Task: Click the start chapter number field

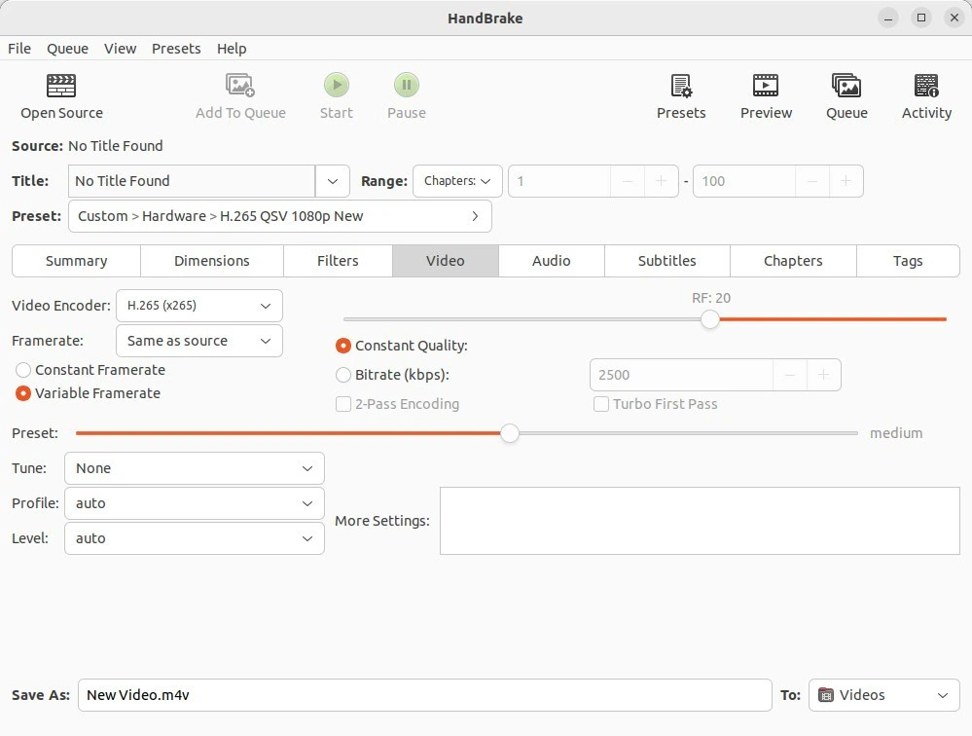Action: click(559, 181)
